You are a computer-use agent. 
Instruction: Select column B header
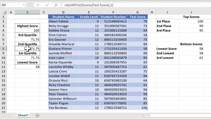[x=27, y=12]
